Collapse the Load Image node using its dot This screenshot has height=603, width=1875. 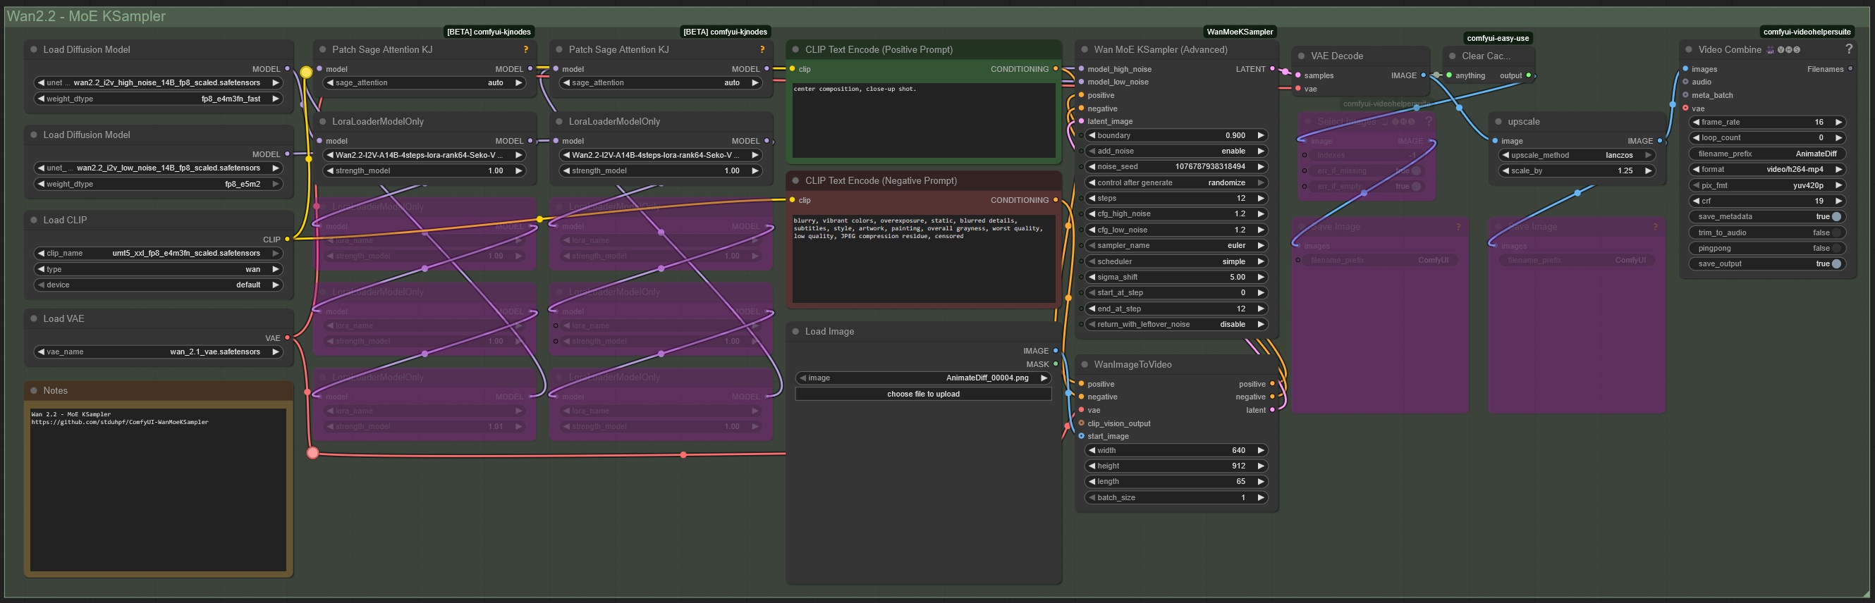coord(795,332)
